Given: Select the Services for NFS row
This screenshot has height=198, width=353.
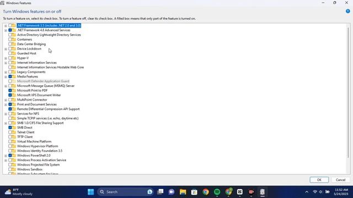Looking at the screenshot, I should [x=28, y=114].
